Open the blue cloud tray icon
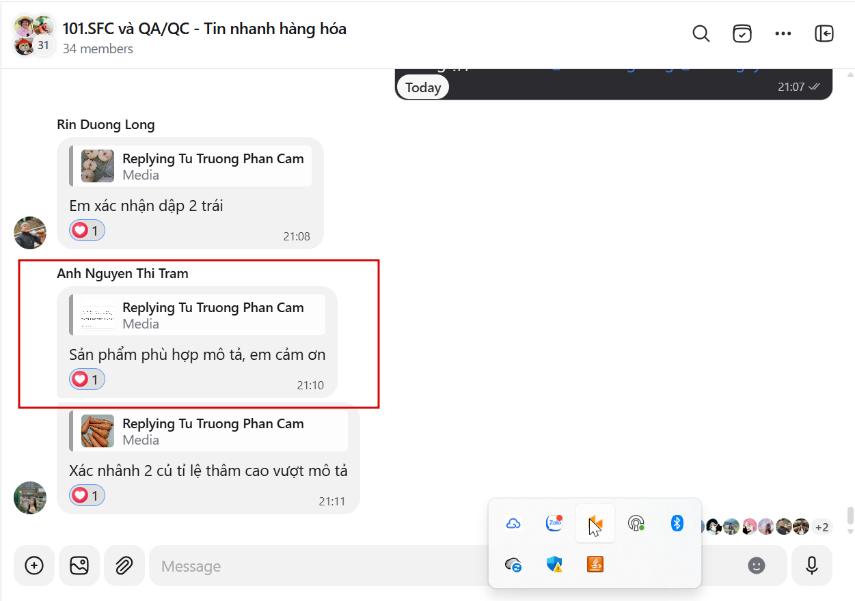This screenshot has width=855, height=601. [513, 524]
